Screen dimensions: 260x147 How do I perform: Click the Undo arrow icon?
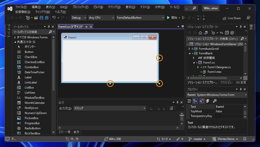[54, 18]
